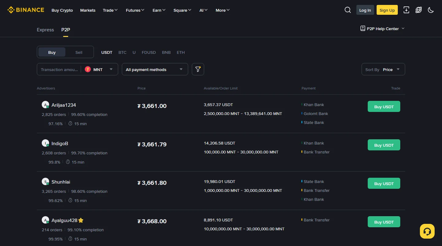Image resolution: width=442 pixels, height=246 pixels.
Task: Click the 14,206.58 USDT available amount
Action: (x=219, y=143)
